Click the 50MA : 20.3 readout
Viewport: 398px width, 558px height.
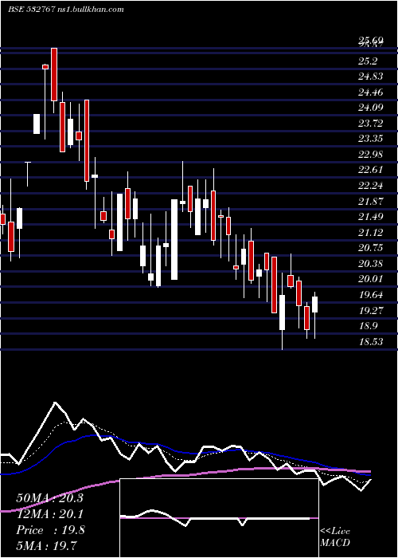49,498
